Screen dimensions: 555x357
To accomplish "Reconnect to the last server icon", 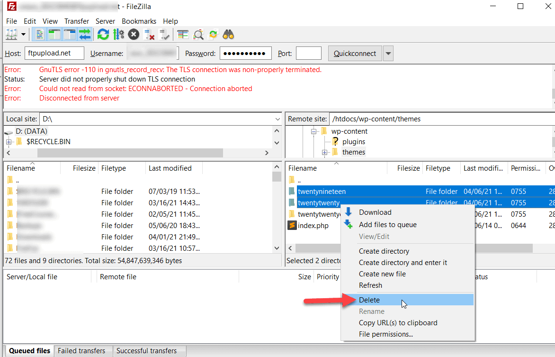I will pyautogui.click(x=164, y=35).
